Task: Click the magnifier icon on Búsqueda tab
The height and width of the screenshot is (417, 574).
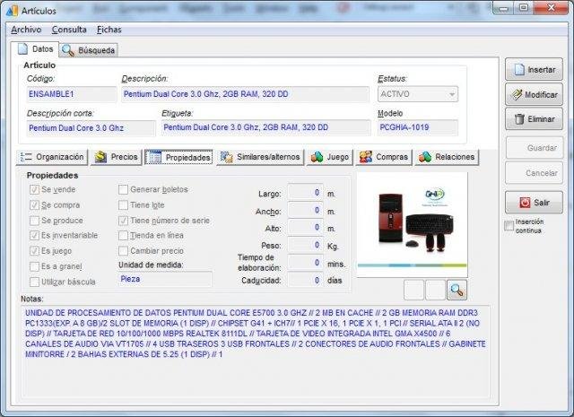Action: [68, 50]
